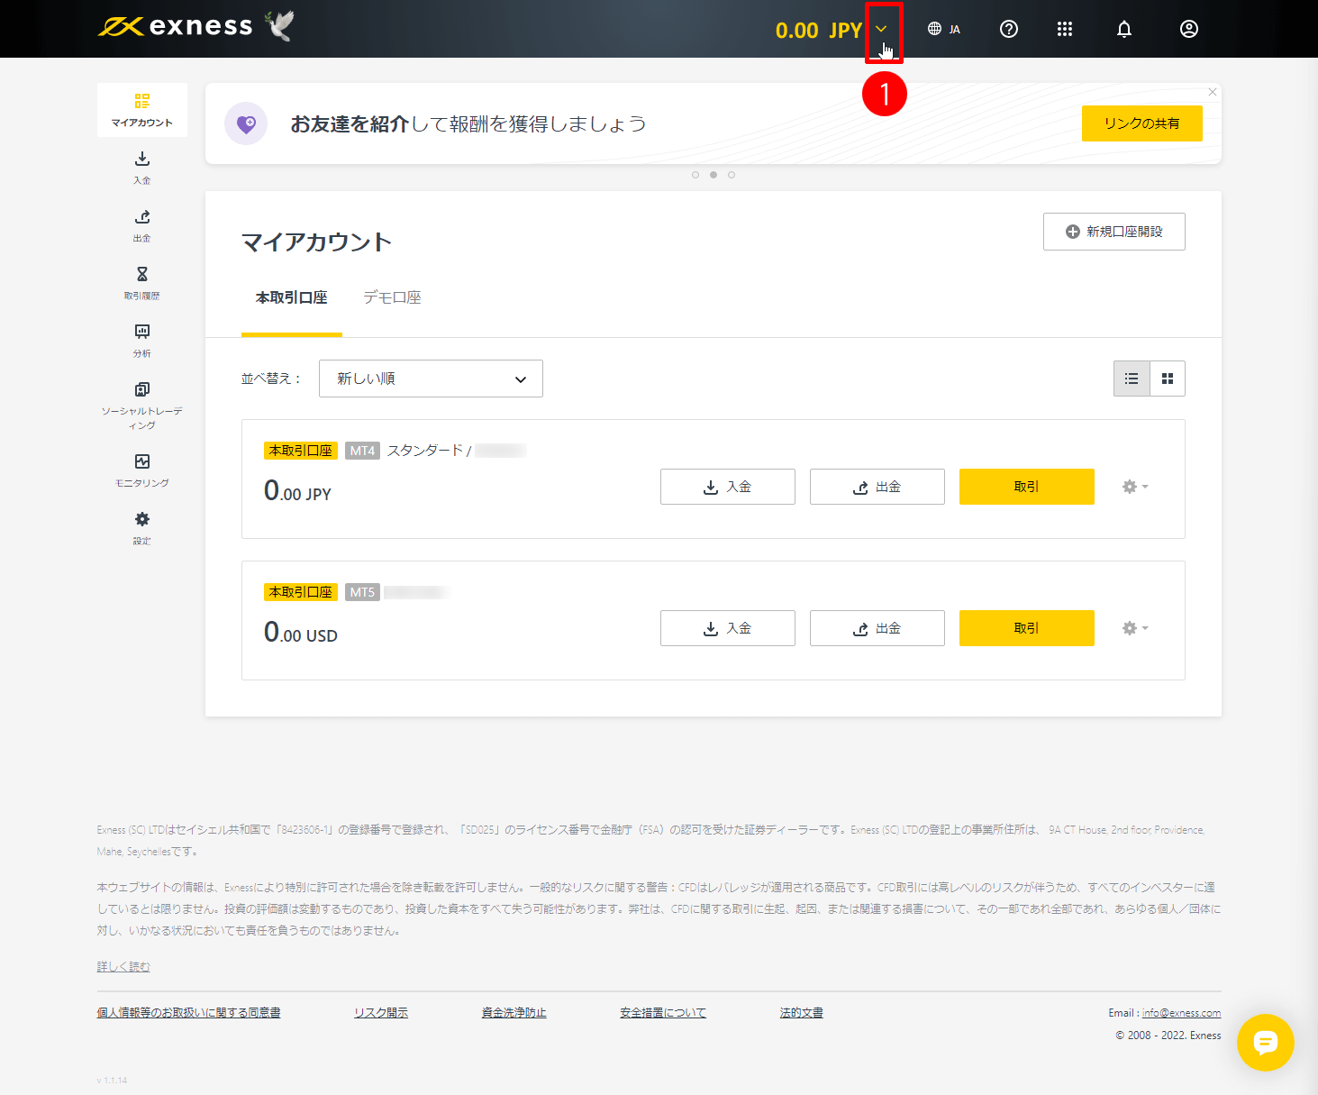Viewport: 1318px width, 1095px height.
Task: Click the help question mark icon
Action: click(1008, 29)
